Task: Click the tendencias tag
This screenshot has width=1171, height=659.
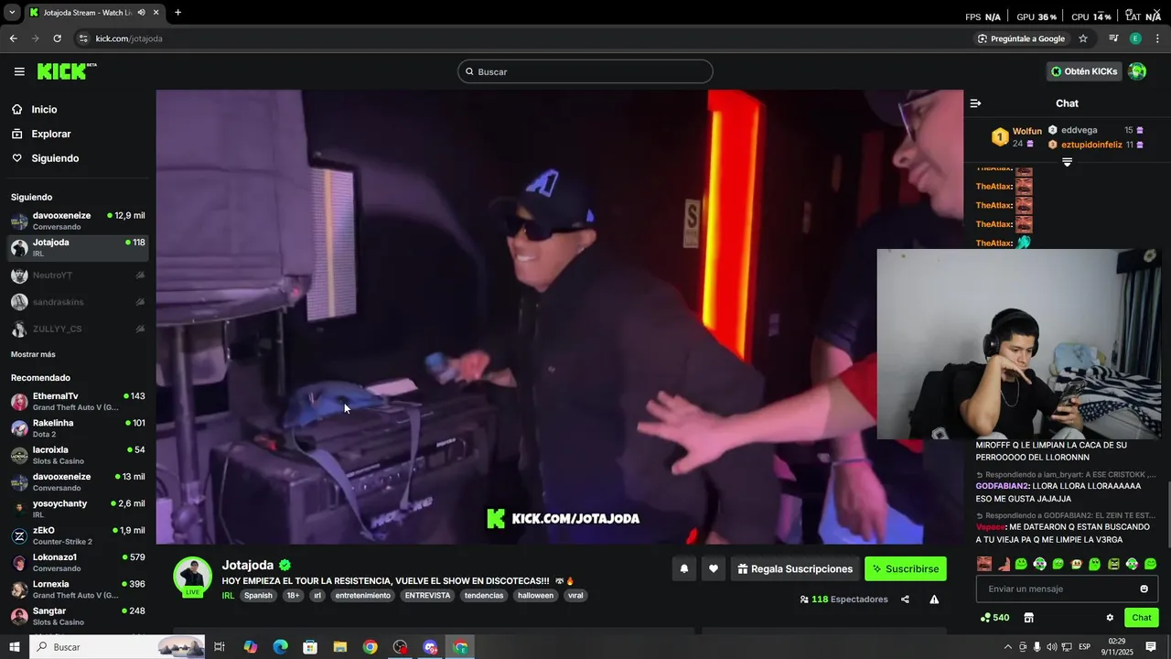Action: (x=484, y=595)
